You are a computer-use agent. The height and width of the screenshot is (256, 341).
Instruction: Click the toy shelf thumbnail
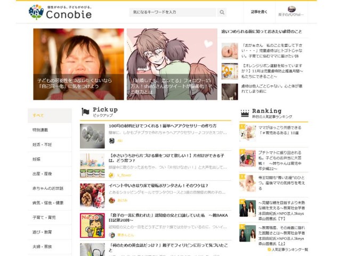click(92, 166)
